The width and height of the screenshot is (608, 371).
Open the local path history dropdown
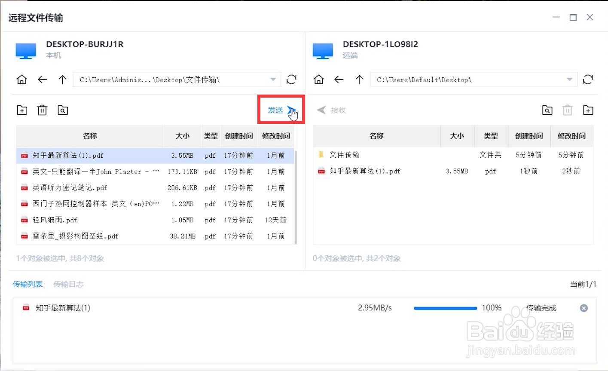click(x=272, y=80)
